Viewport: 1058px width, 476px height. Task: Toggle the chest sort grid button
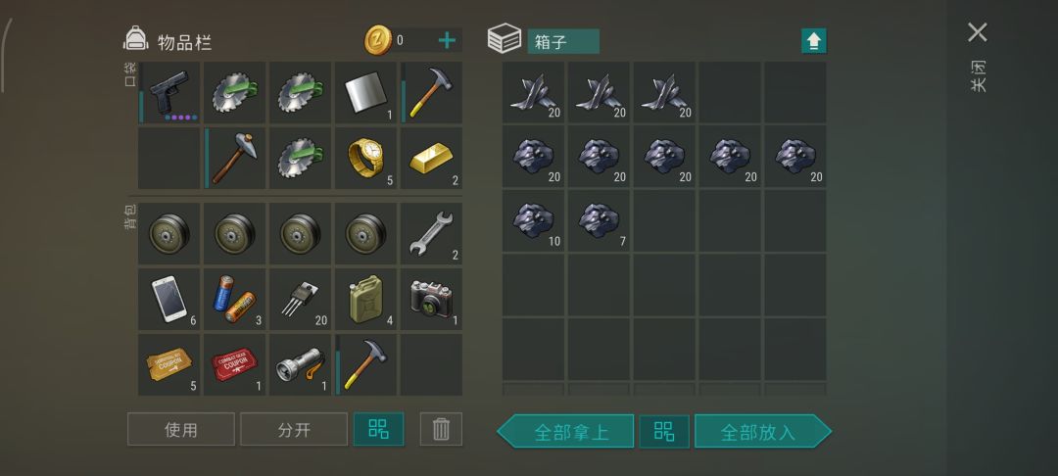[x=664, y=432]
